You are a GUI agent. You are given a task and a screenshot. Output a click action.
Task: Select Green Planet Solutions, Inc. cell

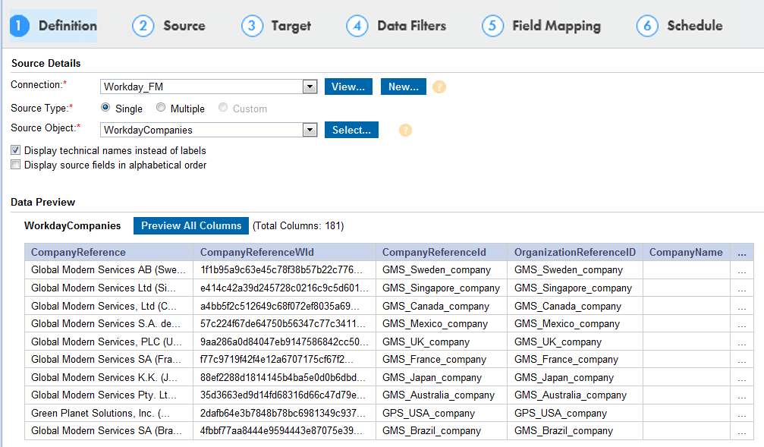[109, 413]
